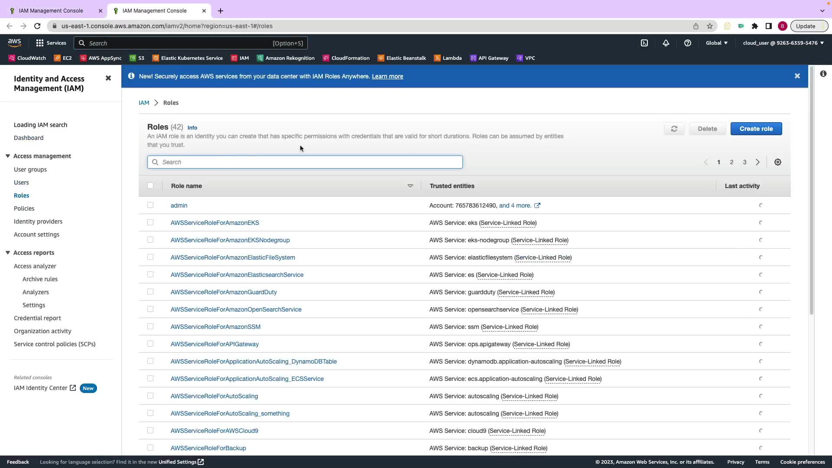
Task: Click Lambda bookmark shortcut icon
Action: (x=437, y=58)
